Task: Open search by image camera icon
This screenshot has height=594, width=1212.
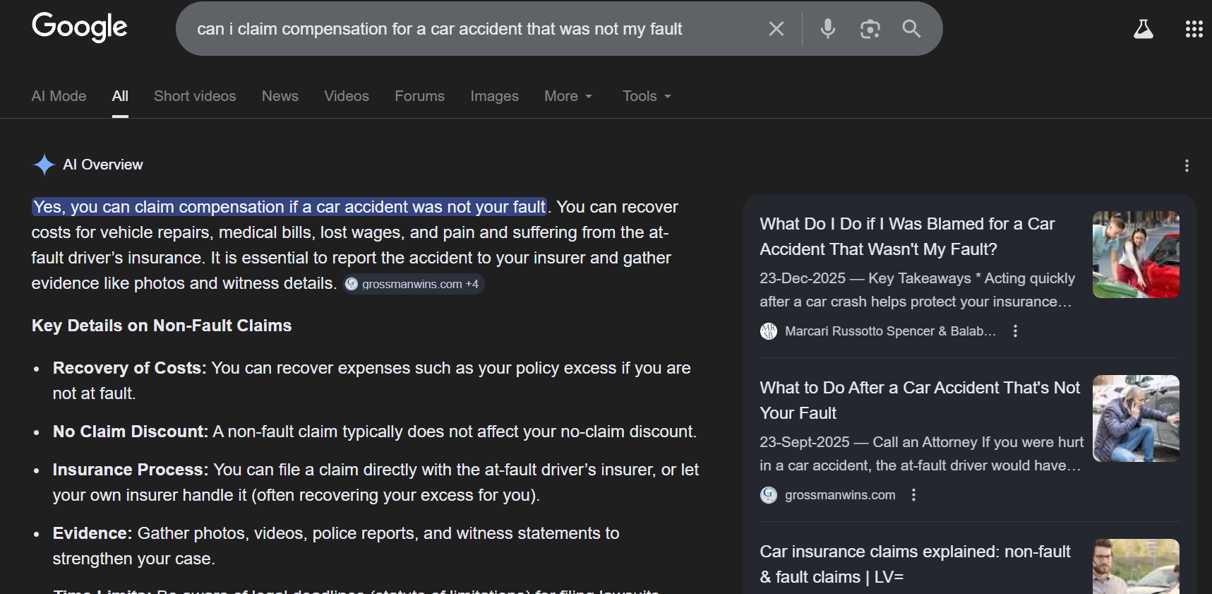Action: [870, 29]
